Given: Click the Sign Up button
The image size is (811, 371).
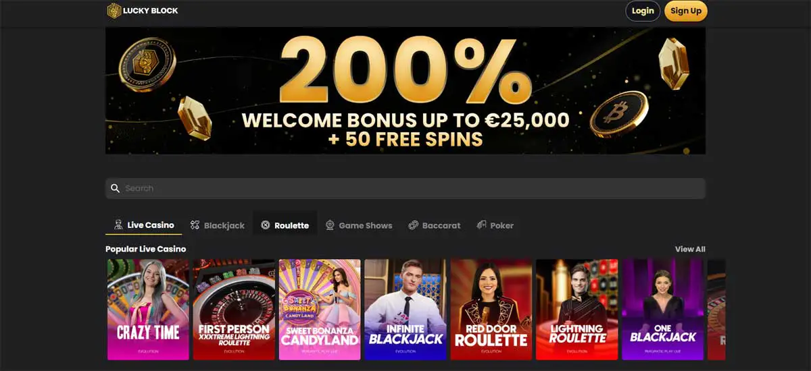Looking at the screenshot, I should pyautogui.click(x=686, y=11).
